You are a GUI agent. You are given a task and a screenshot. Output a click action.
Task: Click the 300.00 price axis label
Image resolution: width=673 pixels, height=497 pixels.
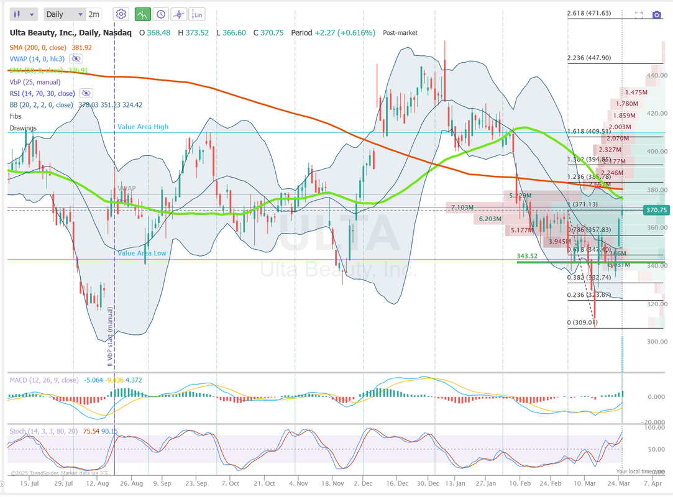pyautogui.click(x=657, y=342)
